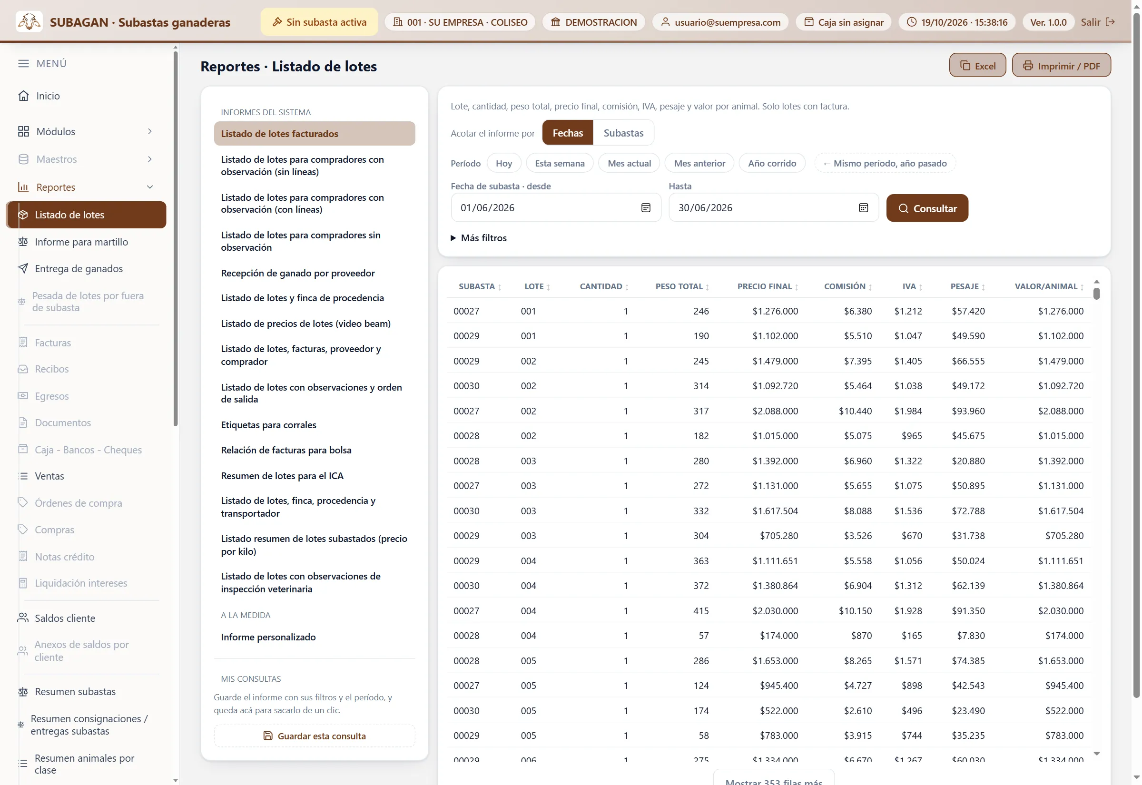Viewport: 1142px width, 785px height.
Task: Open Etiquetas para corrales report
Action: coord(268,424)
